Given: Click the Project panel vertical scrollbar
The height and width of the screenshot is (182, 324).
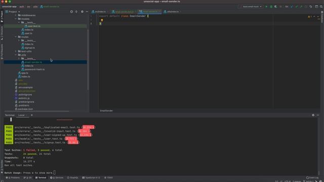Looking at the screenshot, I should click(x=88, y=60).
